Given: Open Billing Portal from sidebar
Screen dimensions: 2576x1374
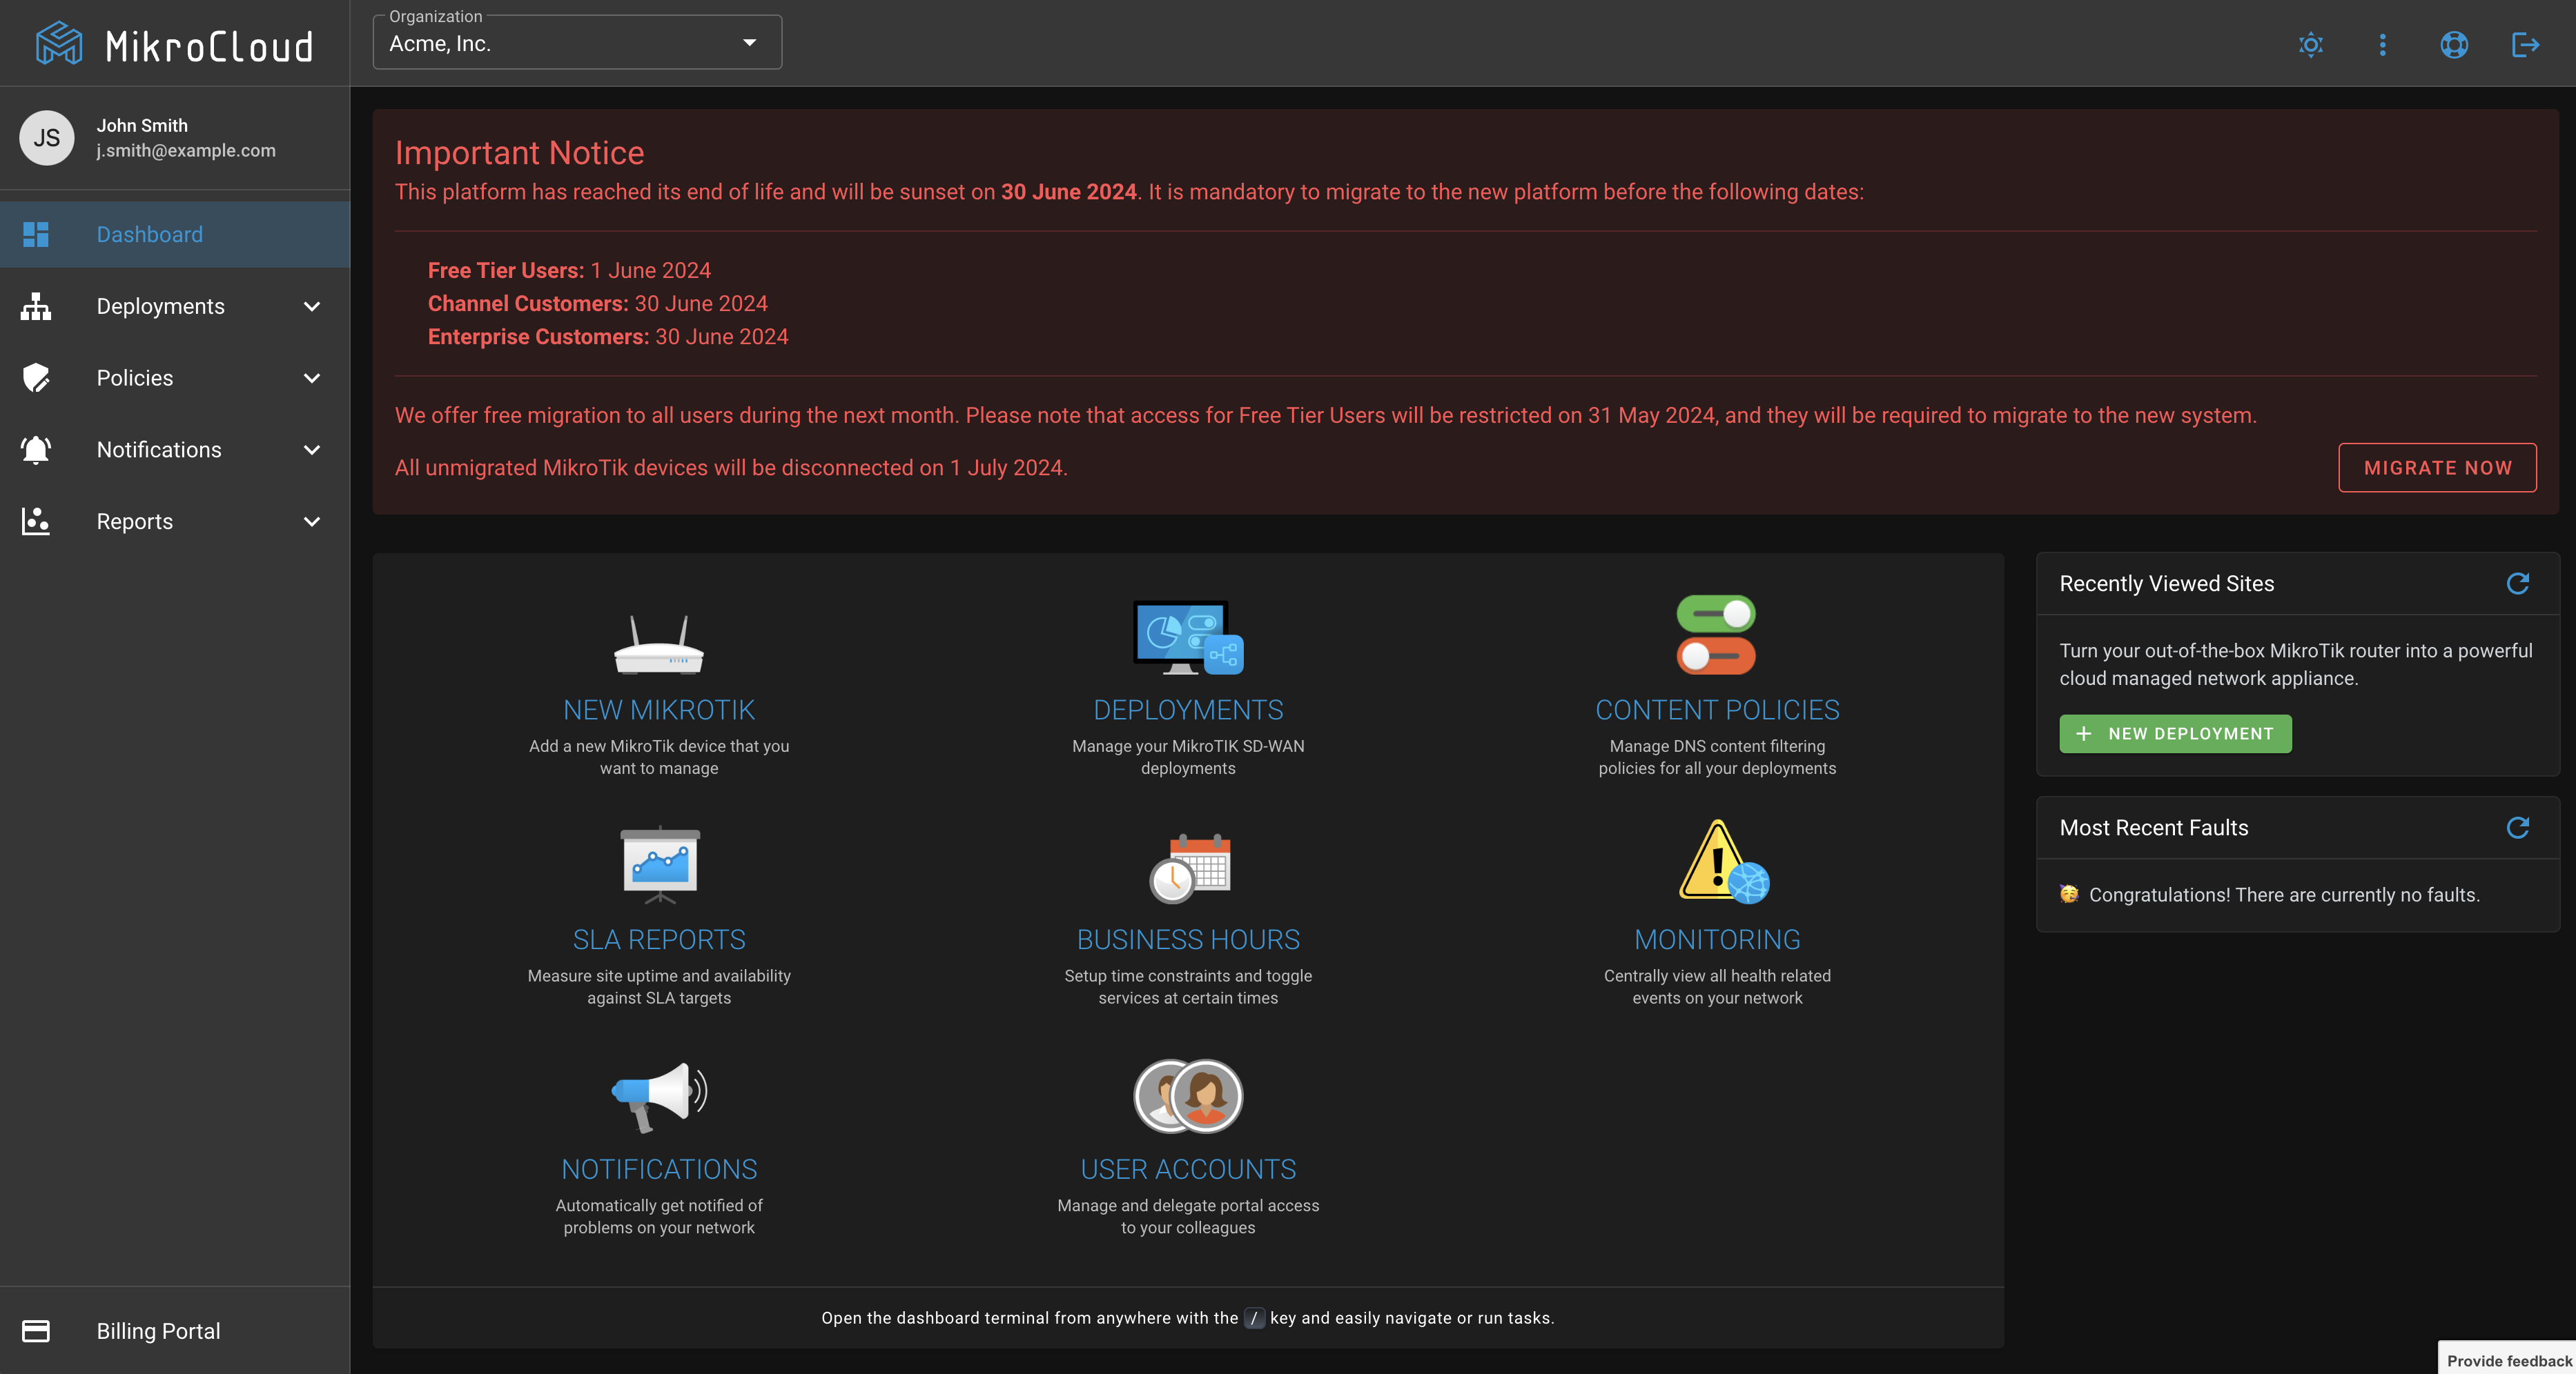Looking at the screenshot, I should [x=158, y=1331].
